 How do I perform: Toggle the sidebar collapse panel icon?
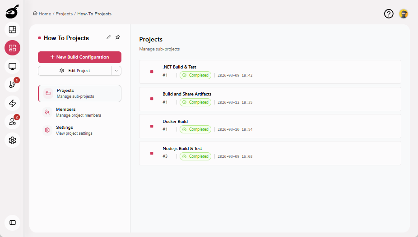(x=13, y=223)
